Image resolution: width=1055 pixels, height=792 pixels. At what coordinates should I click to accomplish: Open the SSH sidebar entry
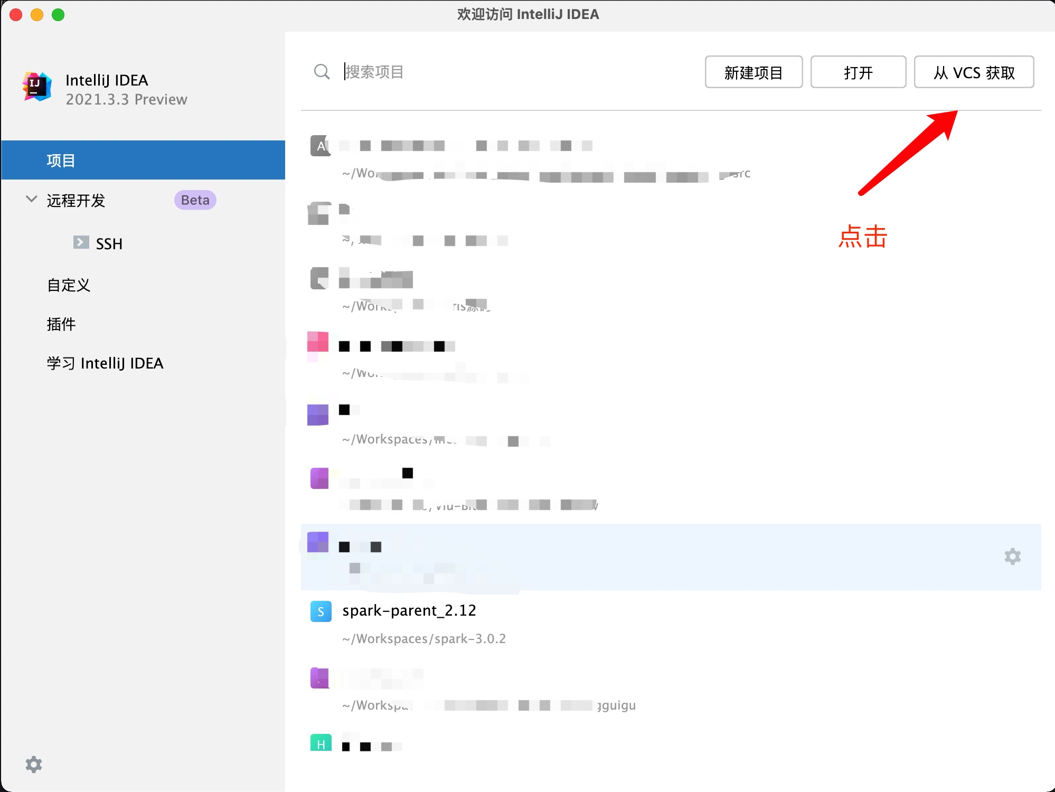pos(109,244)
